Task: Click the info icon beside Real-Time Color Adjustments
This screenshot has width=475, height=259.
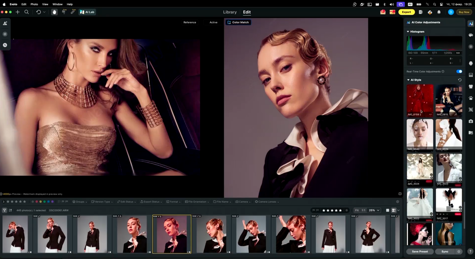Action: click(443, 72)
